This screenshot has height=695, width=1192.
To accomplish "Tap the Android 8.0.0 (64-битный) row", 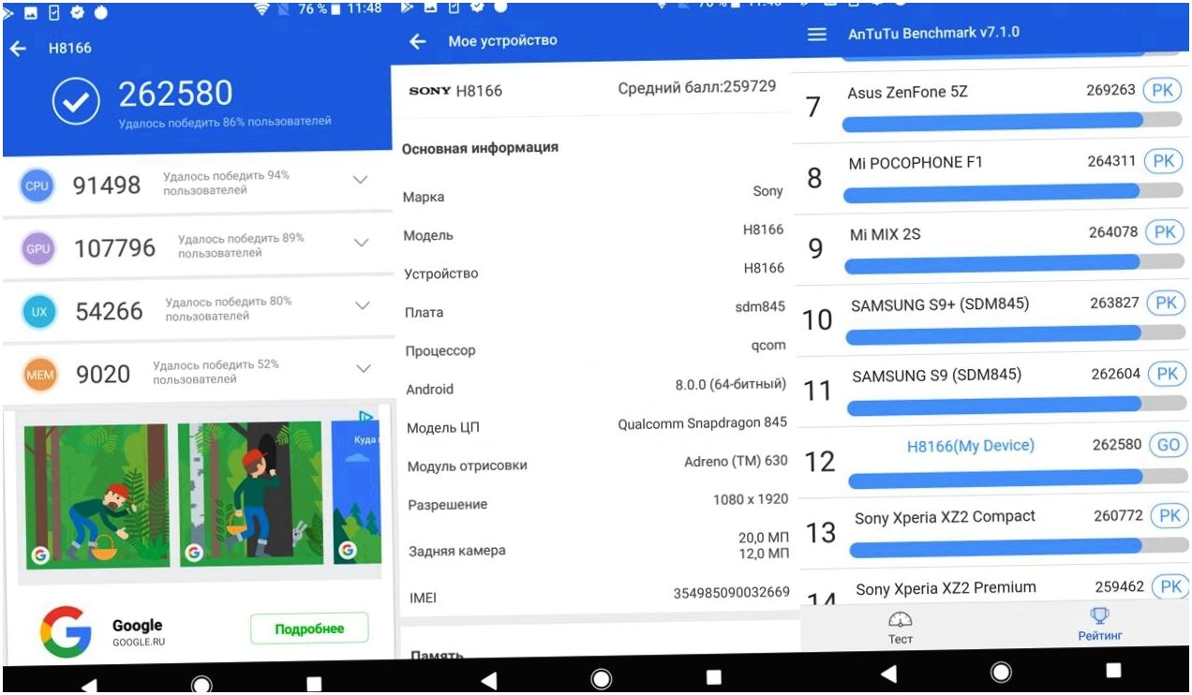I will [x=597, y=387].
